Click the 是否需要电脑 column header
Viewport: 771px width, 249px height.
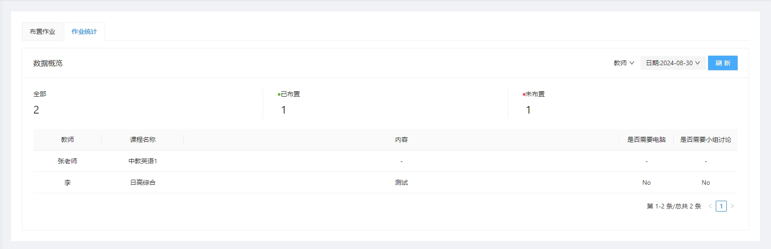tap(646, 140)
